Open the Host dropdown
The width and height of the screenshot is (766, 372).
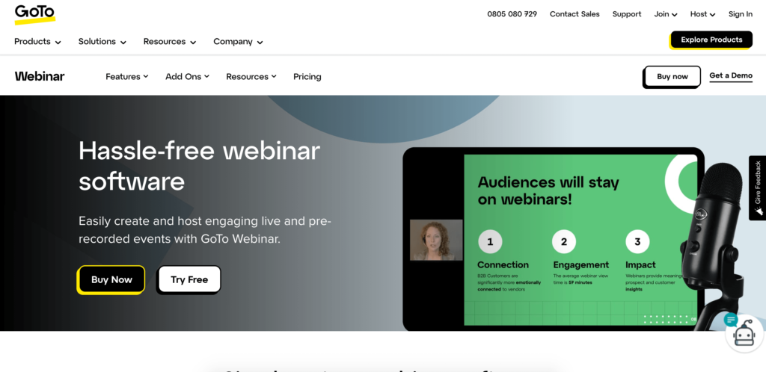pyautogui.click(x=702, y=14)
